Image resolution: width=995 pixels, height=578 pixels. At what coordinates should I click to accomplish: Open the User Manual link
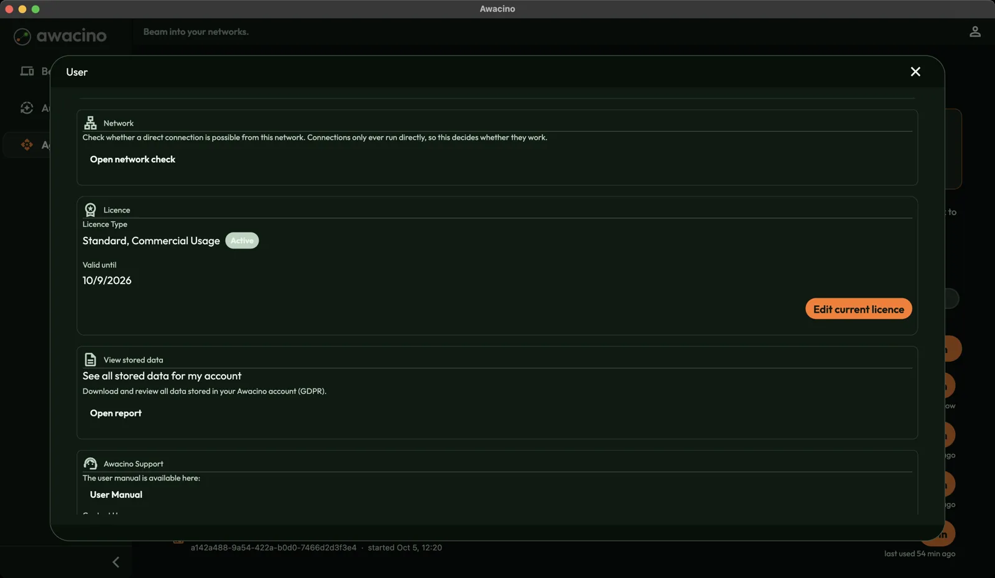(x=116, y=495)
